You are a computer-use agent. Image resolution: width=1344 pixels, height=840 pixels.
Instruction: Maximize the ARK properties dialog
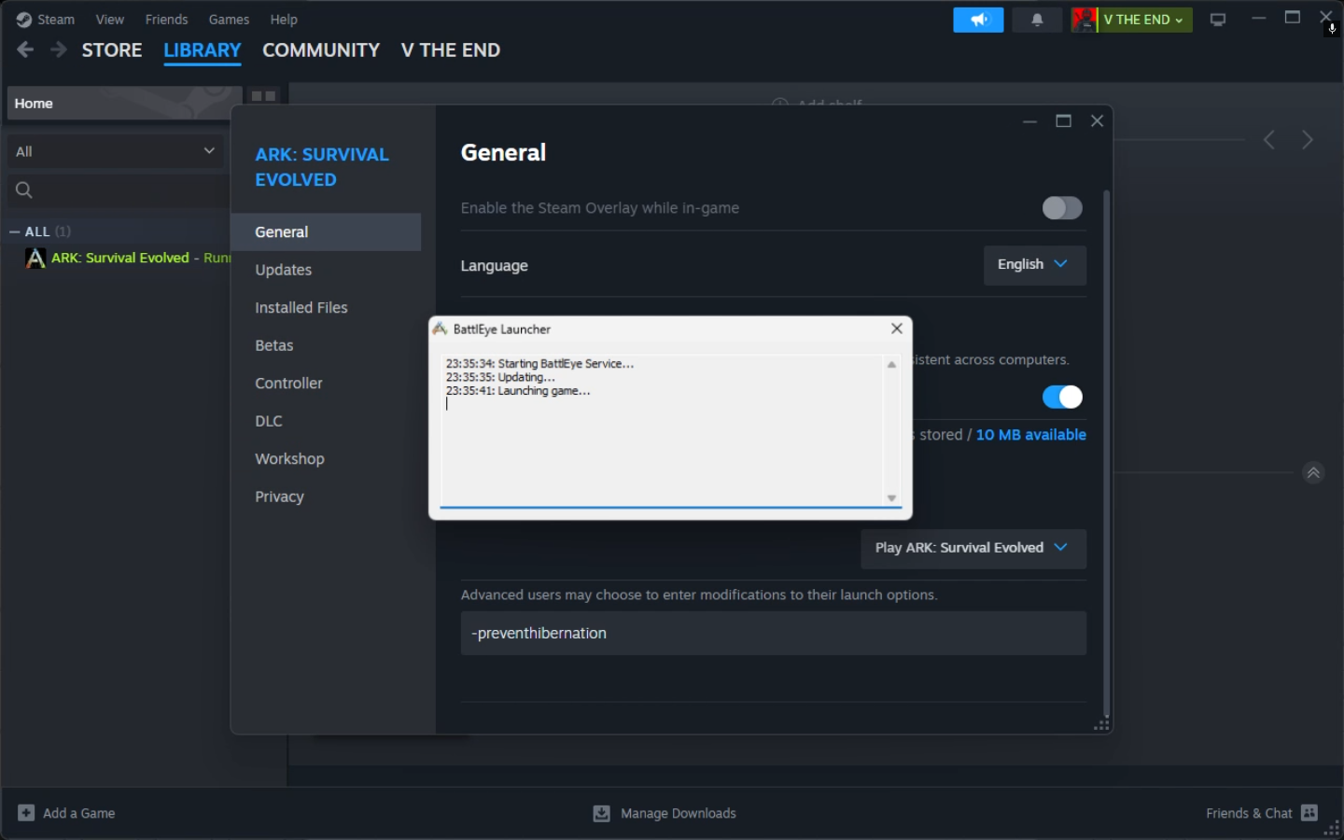point(1063,121)
